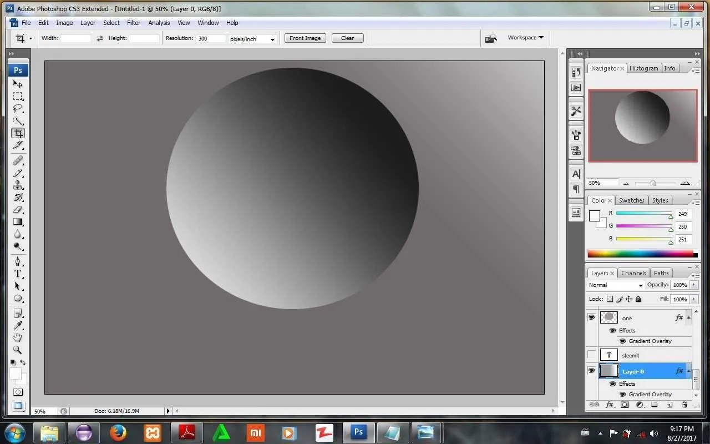Screen dimensions: 710x444
Task: Select the Crop tool in the toolbox
Action: [18, 133]
